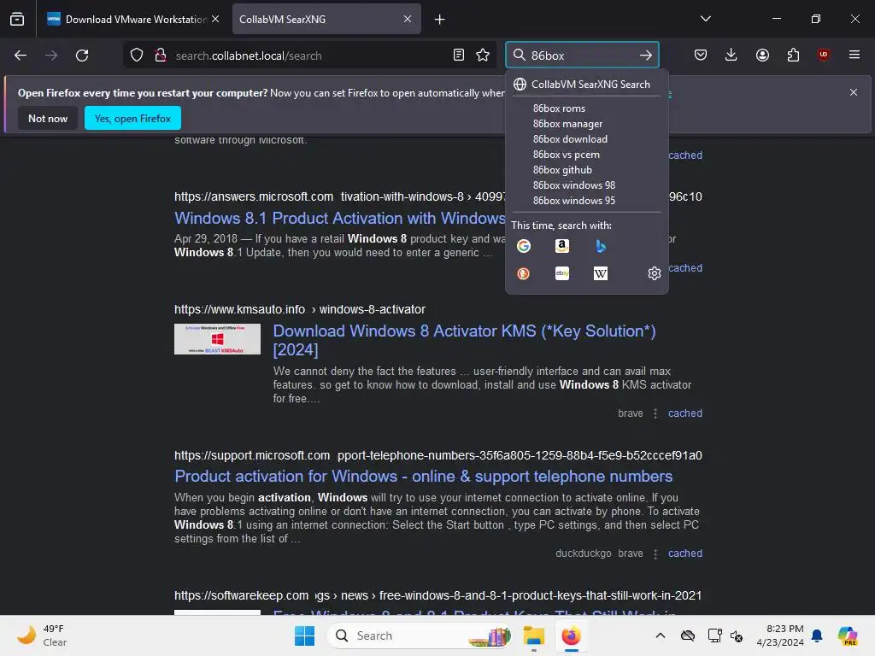Expand options dots for kmsauto result

655,413
